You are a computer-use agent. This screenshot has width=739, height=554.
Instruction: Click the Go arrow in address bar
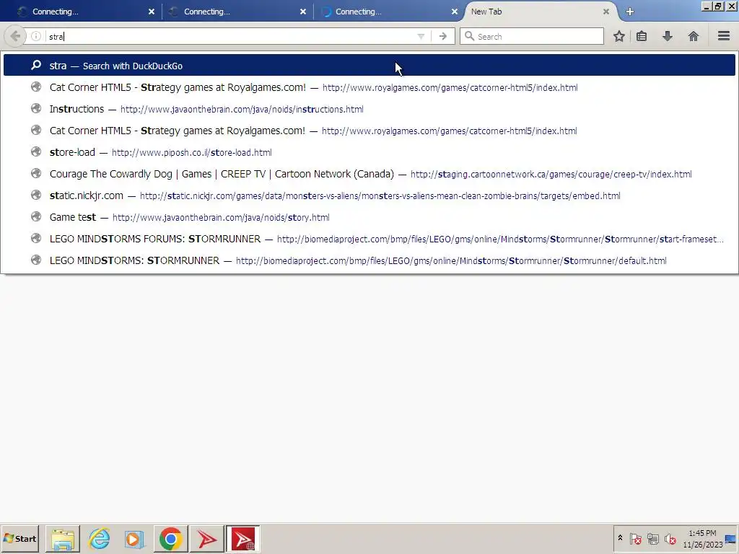443,36
